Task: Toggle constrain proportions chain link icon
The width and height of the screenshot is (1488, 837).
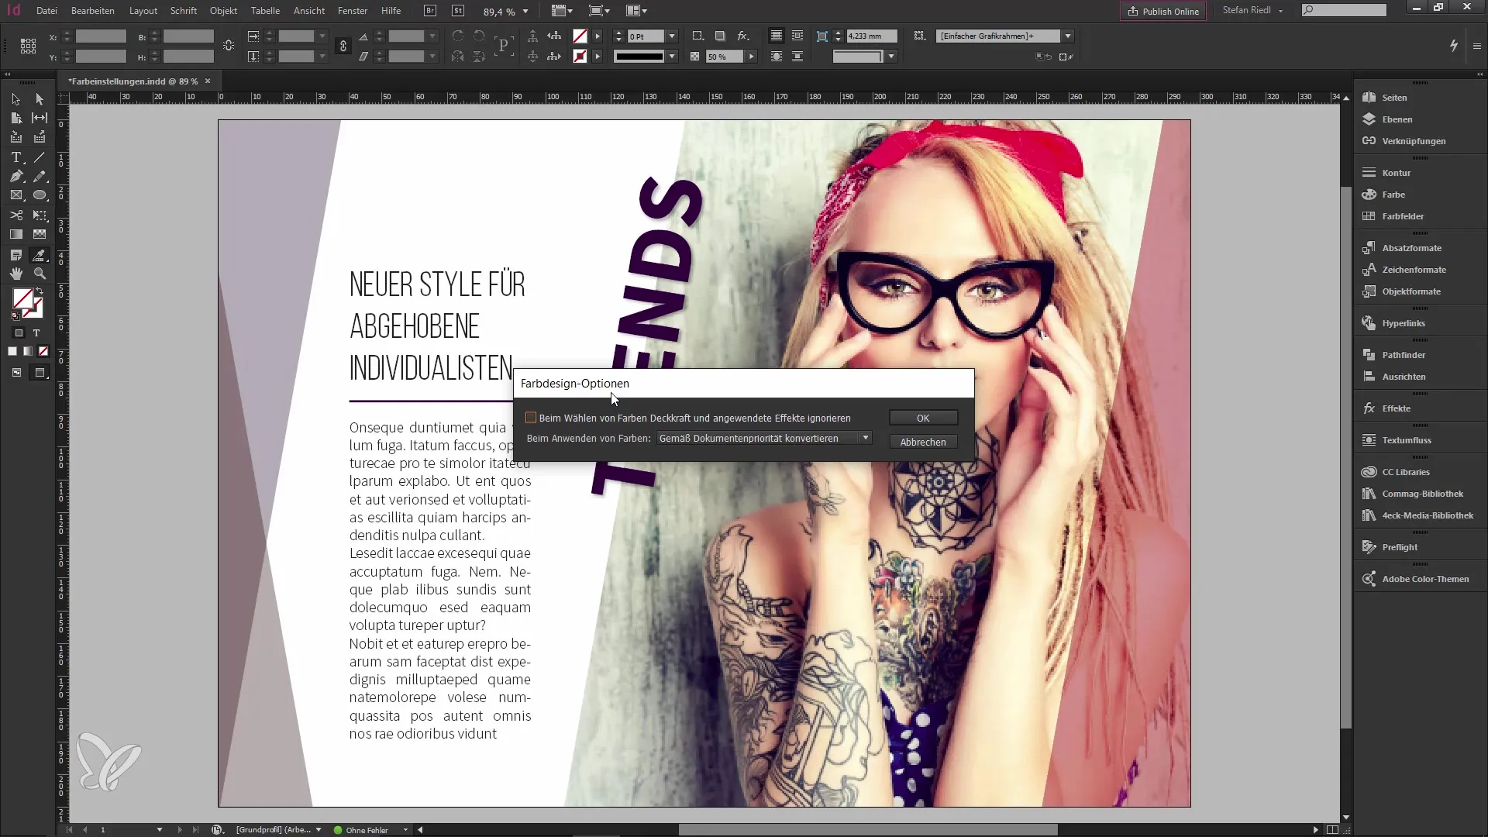Action: (x=343, y=46)
